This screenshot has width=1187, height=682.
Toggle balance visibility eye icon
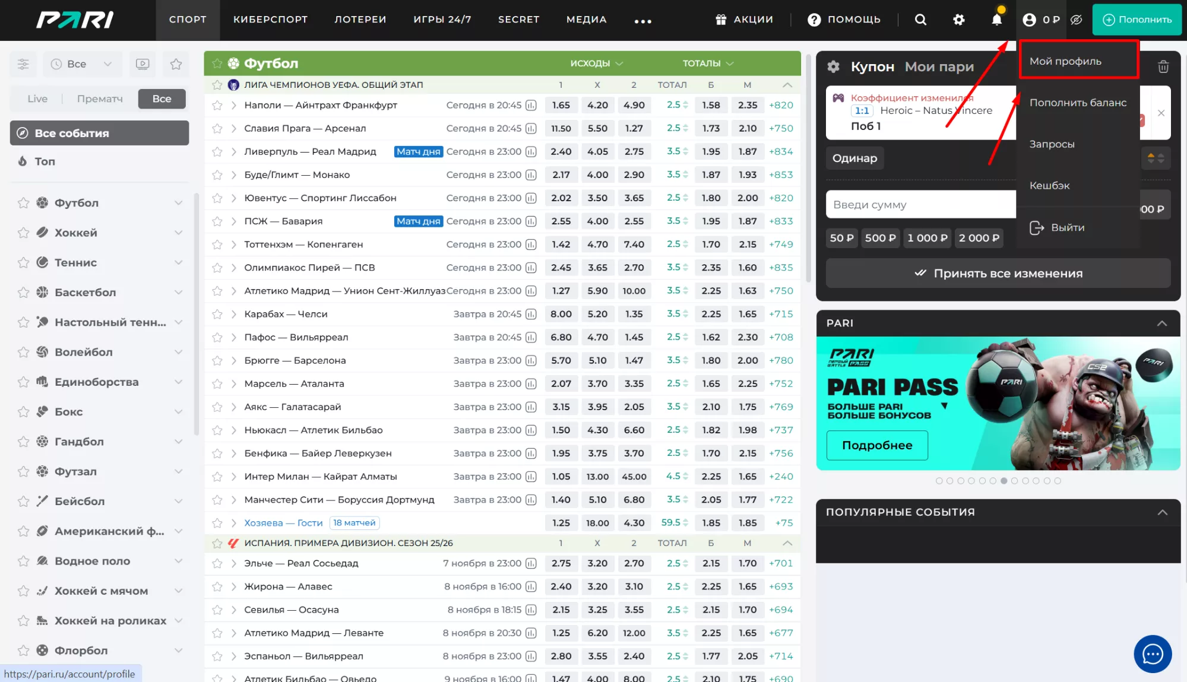tap(1077, 20)
